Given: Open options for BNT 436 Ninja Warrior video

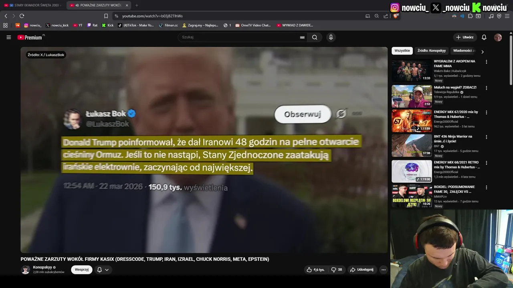Looking at the screenshot, I should click(x=487, y=137).
